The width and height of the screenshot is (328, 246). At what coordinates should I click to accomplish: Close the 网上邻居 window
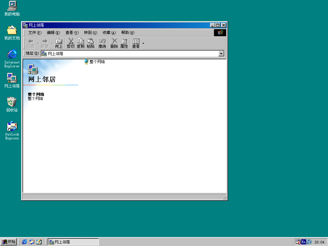[x=224, y=25]
